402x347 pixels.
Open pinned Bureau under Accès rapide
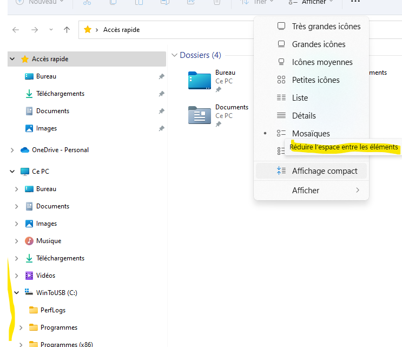46,76
